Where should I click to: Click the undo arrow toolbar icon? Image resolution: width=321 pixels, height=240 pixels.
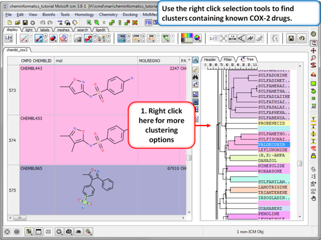pos(42,23)
